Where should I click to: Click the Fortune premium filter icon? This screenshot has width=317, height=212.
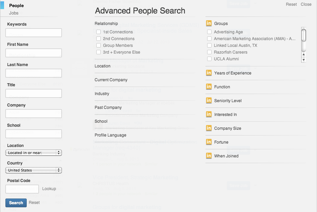209,142
